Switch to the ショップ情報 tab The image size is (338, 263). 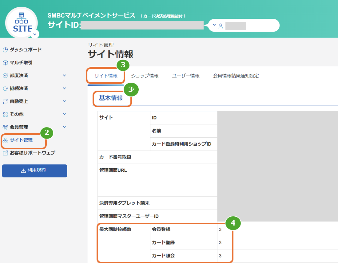click(145, 76)
